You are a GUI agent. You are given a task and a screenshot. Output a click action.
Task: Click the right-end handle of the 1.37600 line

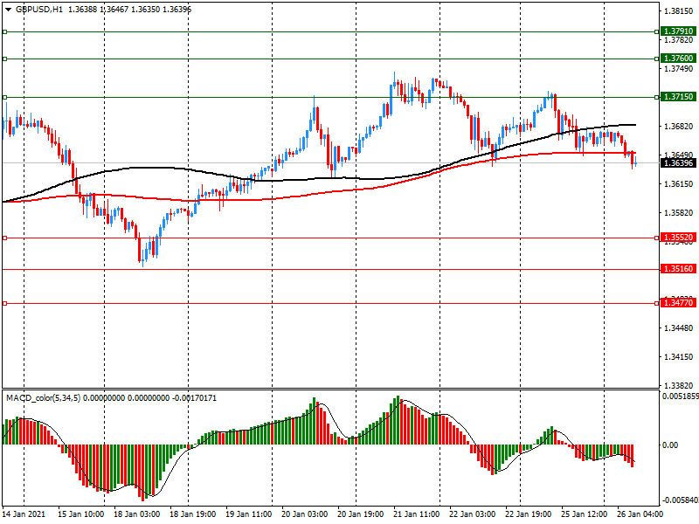point(657,59)
